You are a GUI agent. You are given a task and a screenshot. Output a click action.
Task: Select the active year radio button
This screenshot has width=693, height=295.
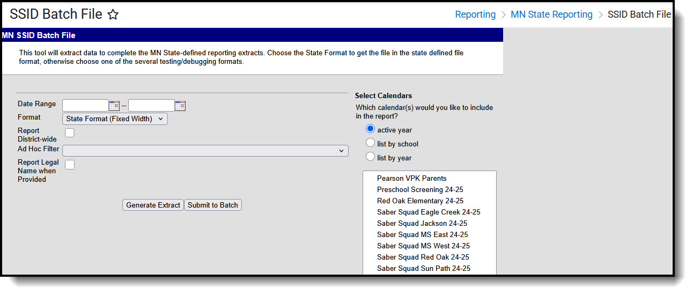click(x=370, y=129)
